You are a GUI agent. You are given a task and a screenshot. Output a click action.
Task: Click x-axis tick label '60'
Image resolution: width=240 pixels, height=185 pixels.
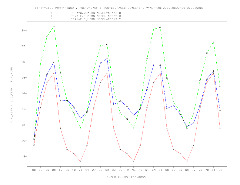click(167, 170)
